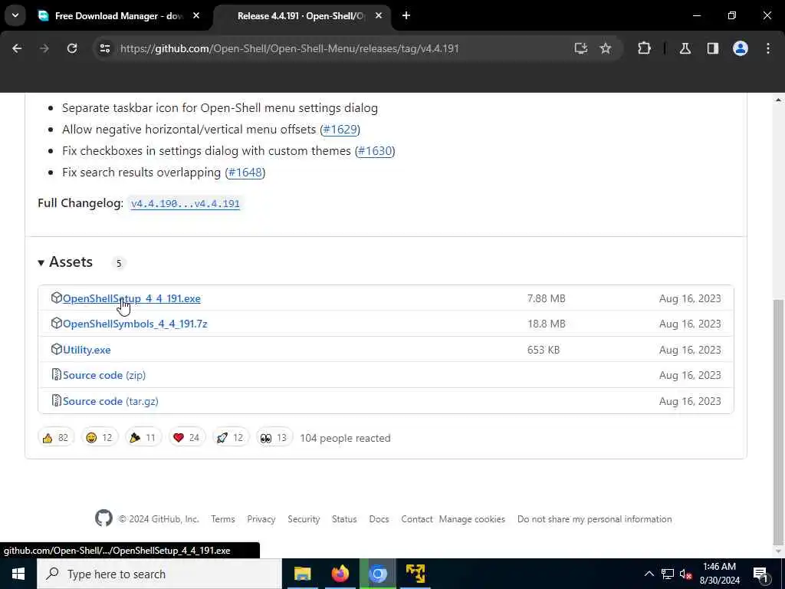Reload the GitHub release page
The width and height of the screenshot is (785, 589).
point(72,48)
